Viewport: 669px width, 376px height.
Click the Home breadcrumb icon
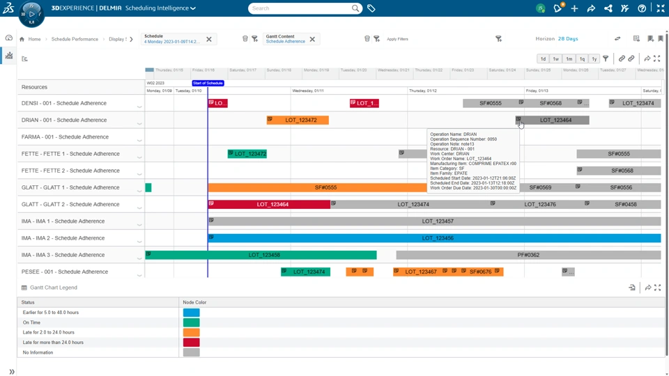(22, 39)
